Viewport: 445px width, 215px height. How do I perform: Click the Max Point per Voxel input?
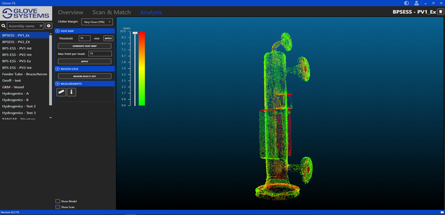pyautogui.click(x=100, y=53)
